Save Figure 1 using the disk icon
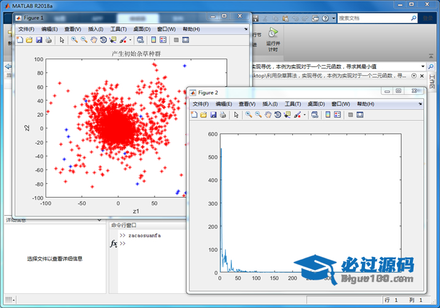 tap(39, 40)
